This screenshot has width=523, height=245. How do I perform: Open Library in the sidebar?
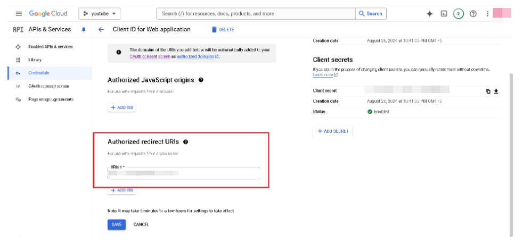tap(35, 60)
